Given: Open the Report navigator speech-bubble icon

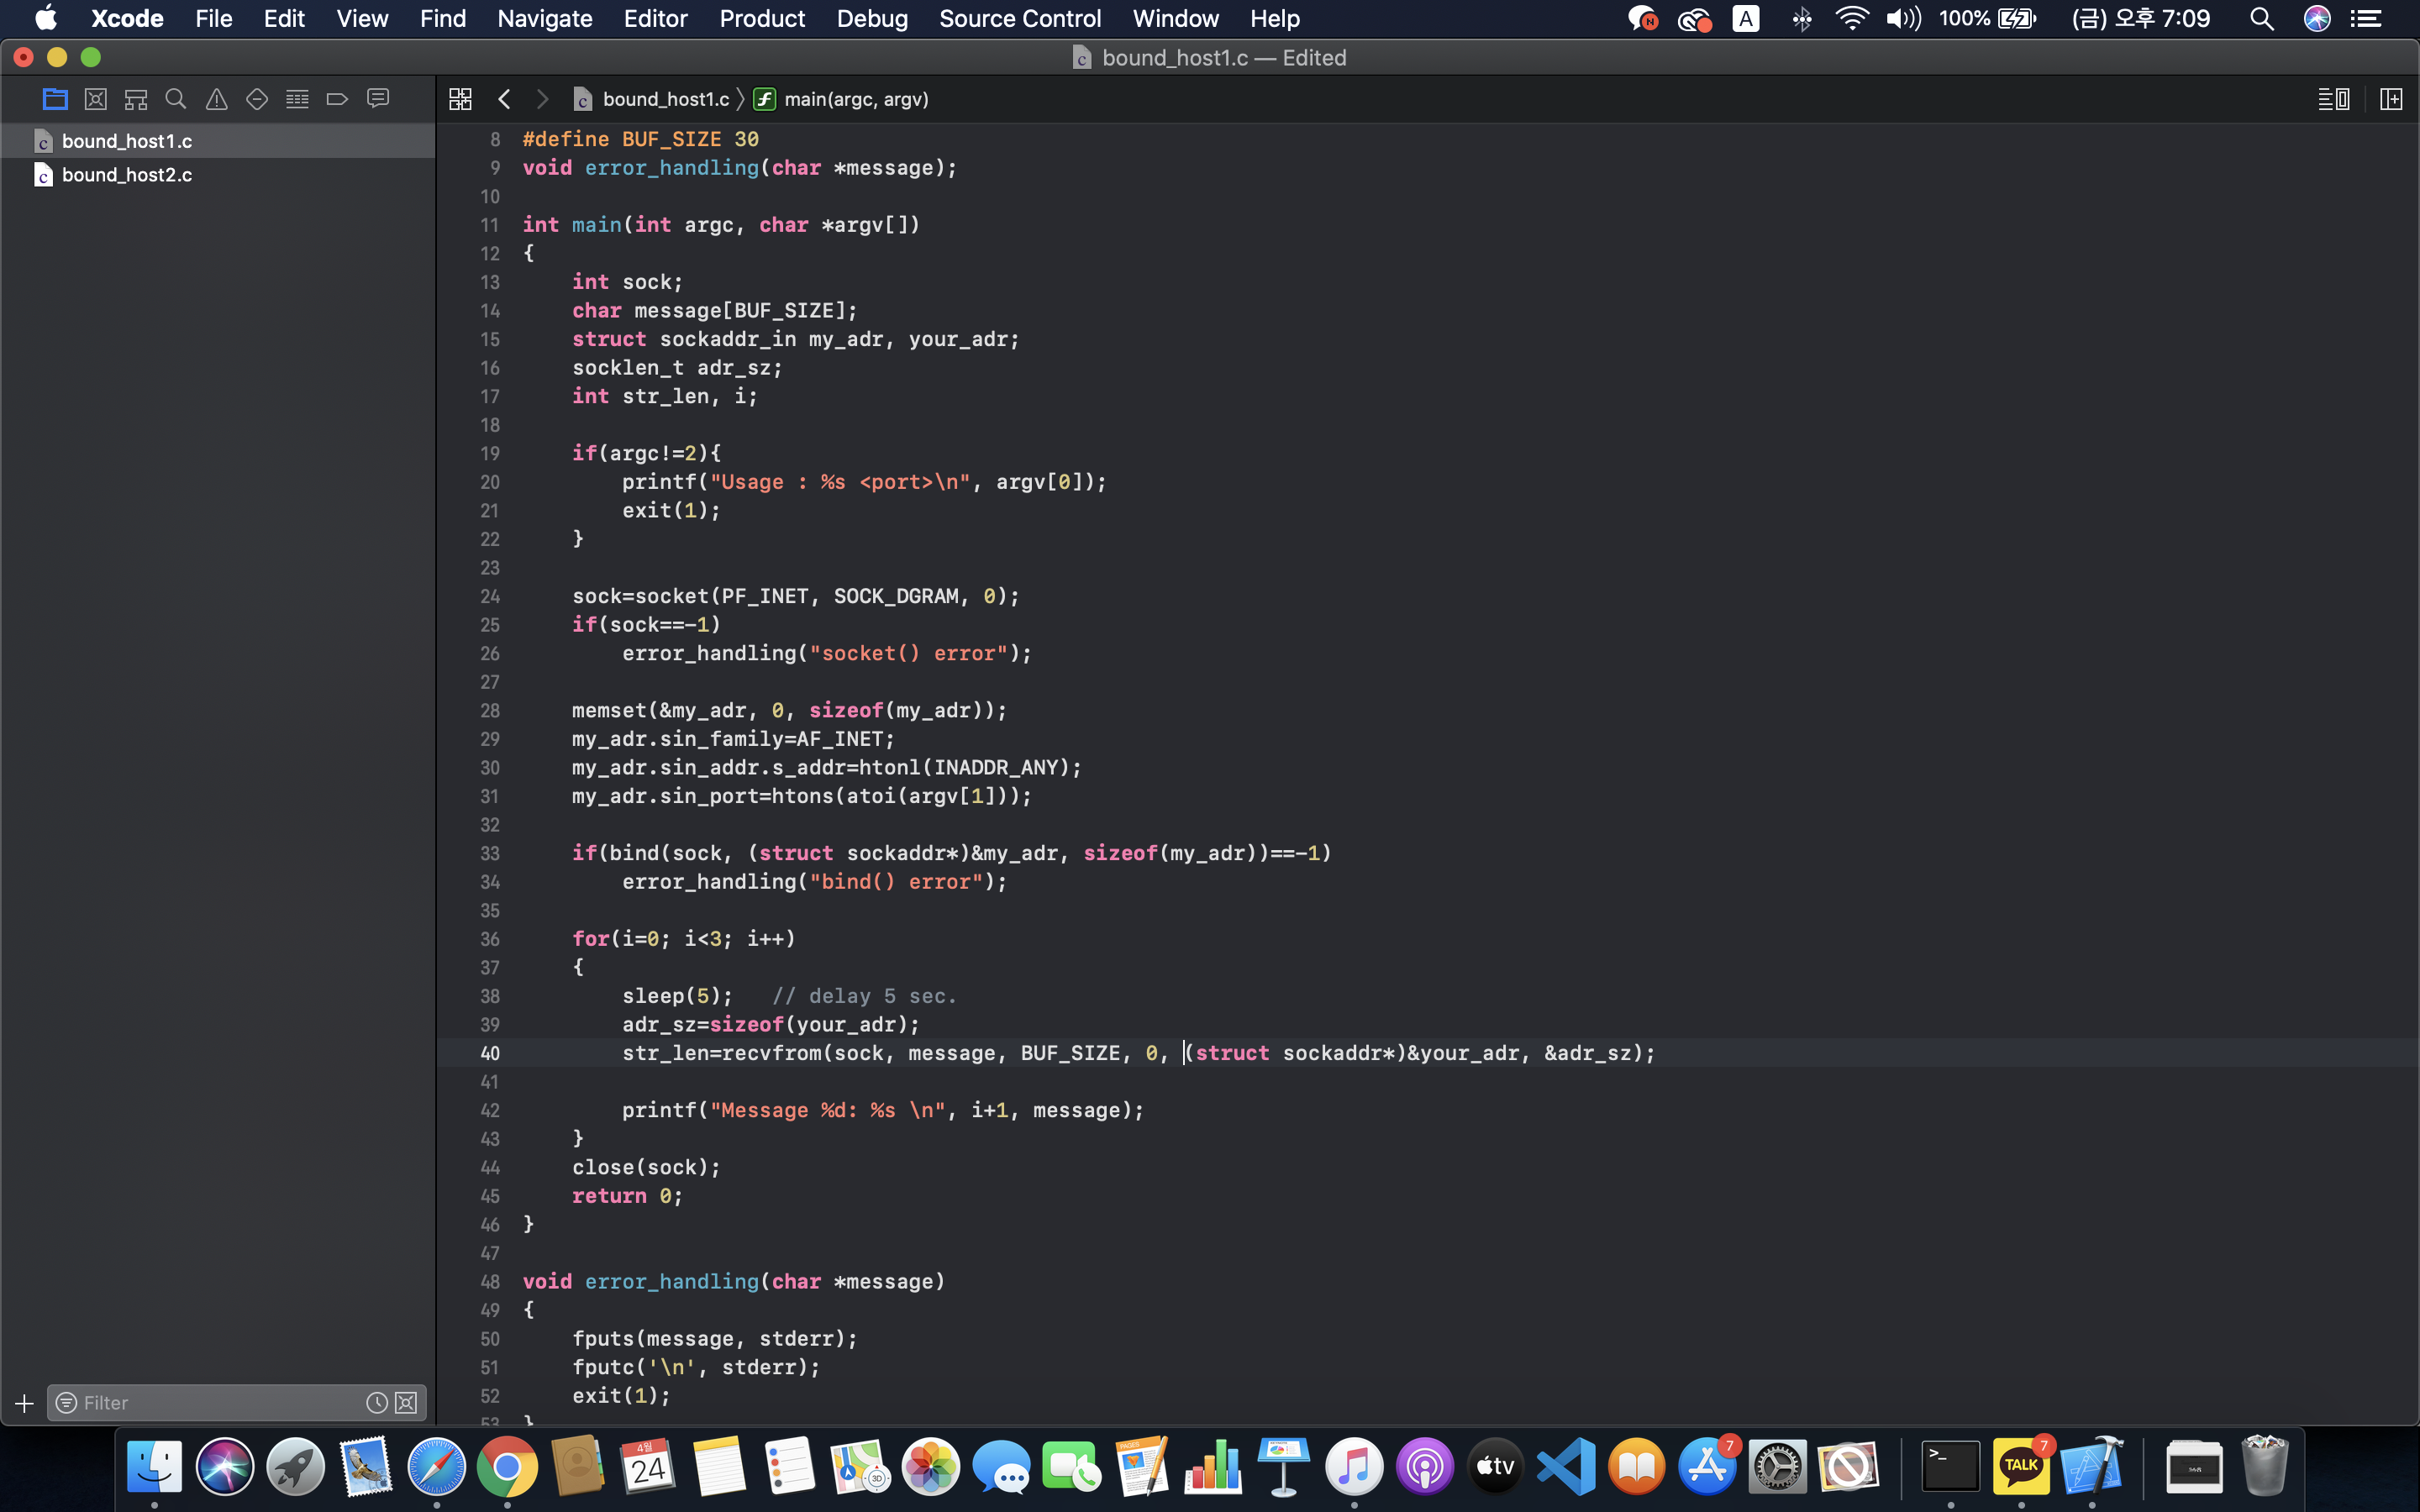Looking at the screenshot, I should pos(378,99).
